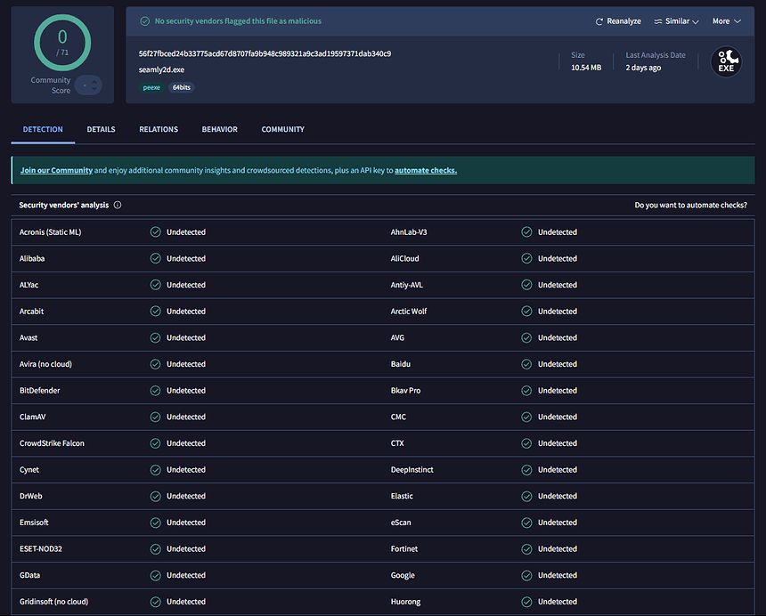Screen dimensions: 766x616
Task: Click the 10.54 MB size value
Action: 586,68
